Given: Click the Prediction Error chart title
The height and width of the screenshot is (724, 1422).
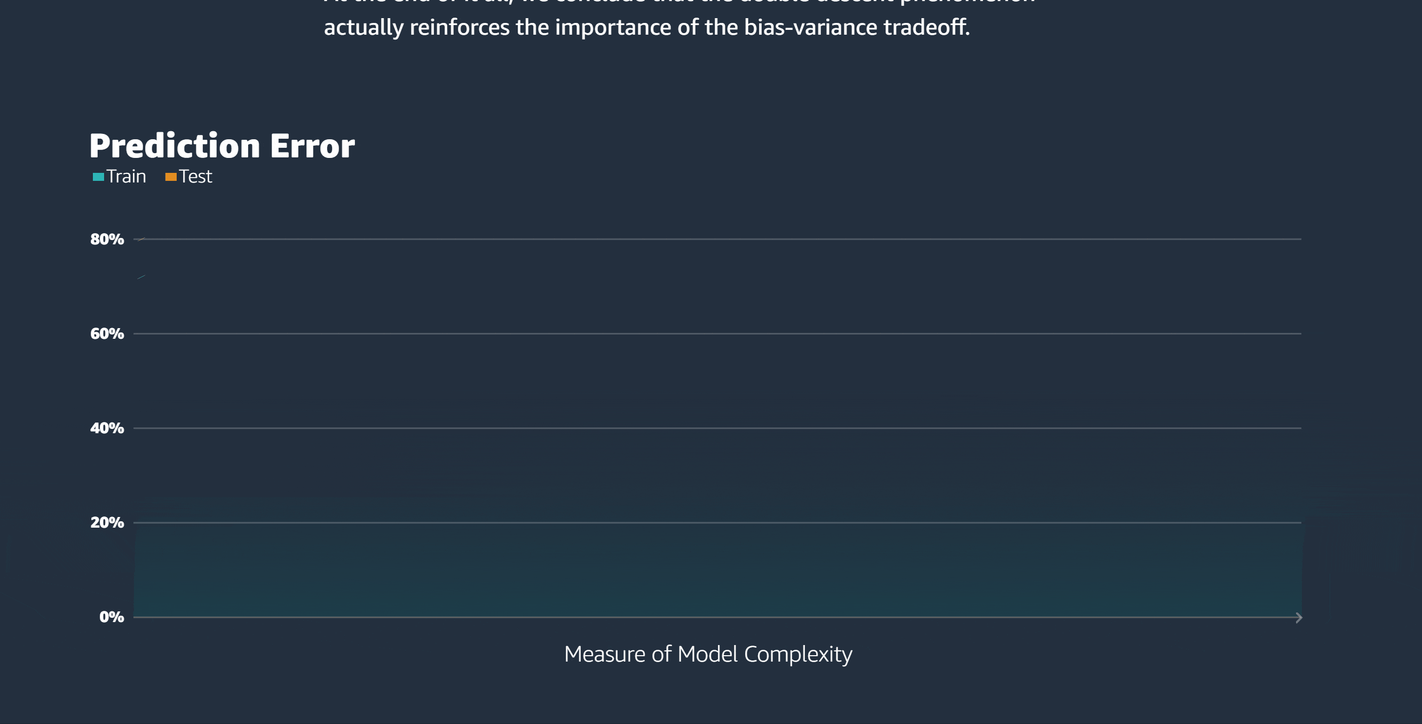Looking at the screenshot, I should [x=222, y=146].
